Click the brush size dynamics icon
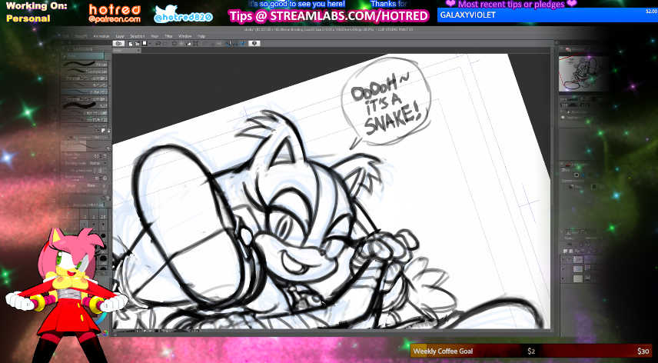The height and width of the screenshot is (363, 658). [x=105, y=156]
